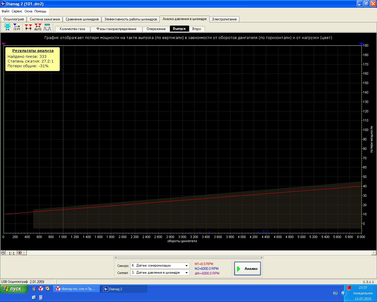Click the system clock 23:37
Image resolution: width=377 pixels, height=302 pixels.
pyautogui.click(x=363, y=288)
